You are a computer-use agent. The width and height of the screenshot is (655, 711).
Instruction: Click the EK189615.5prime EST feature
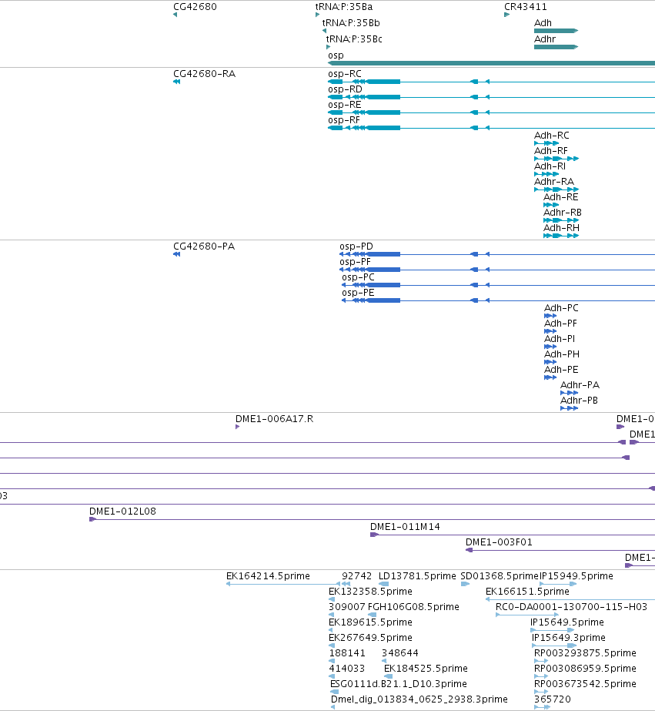tap(331, 630)
